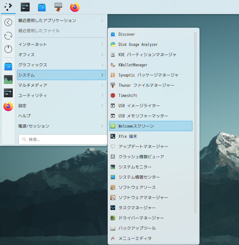Click the refresh arrows icon in menu sidebar

[8, 35]
